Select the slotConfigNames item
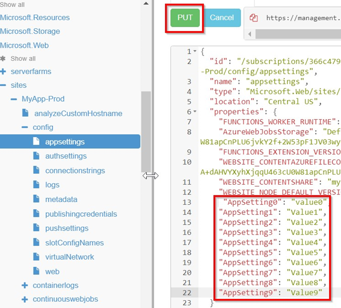Screen dimensions: 341x308 [x=74, y=243]
